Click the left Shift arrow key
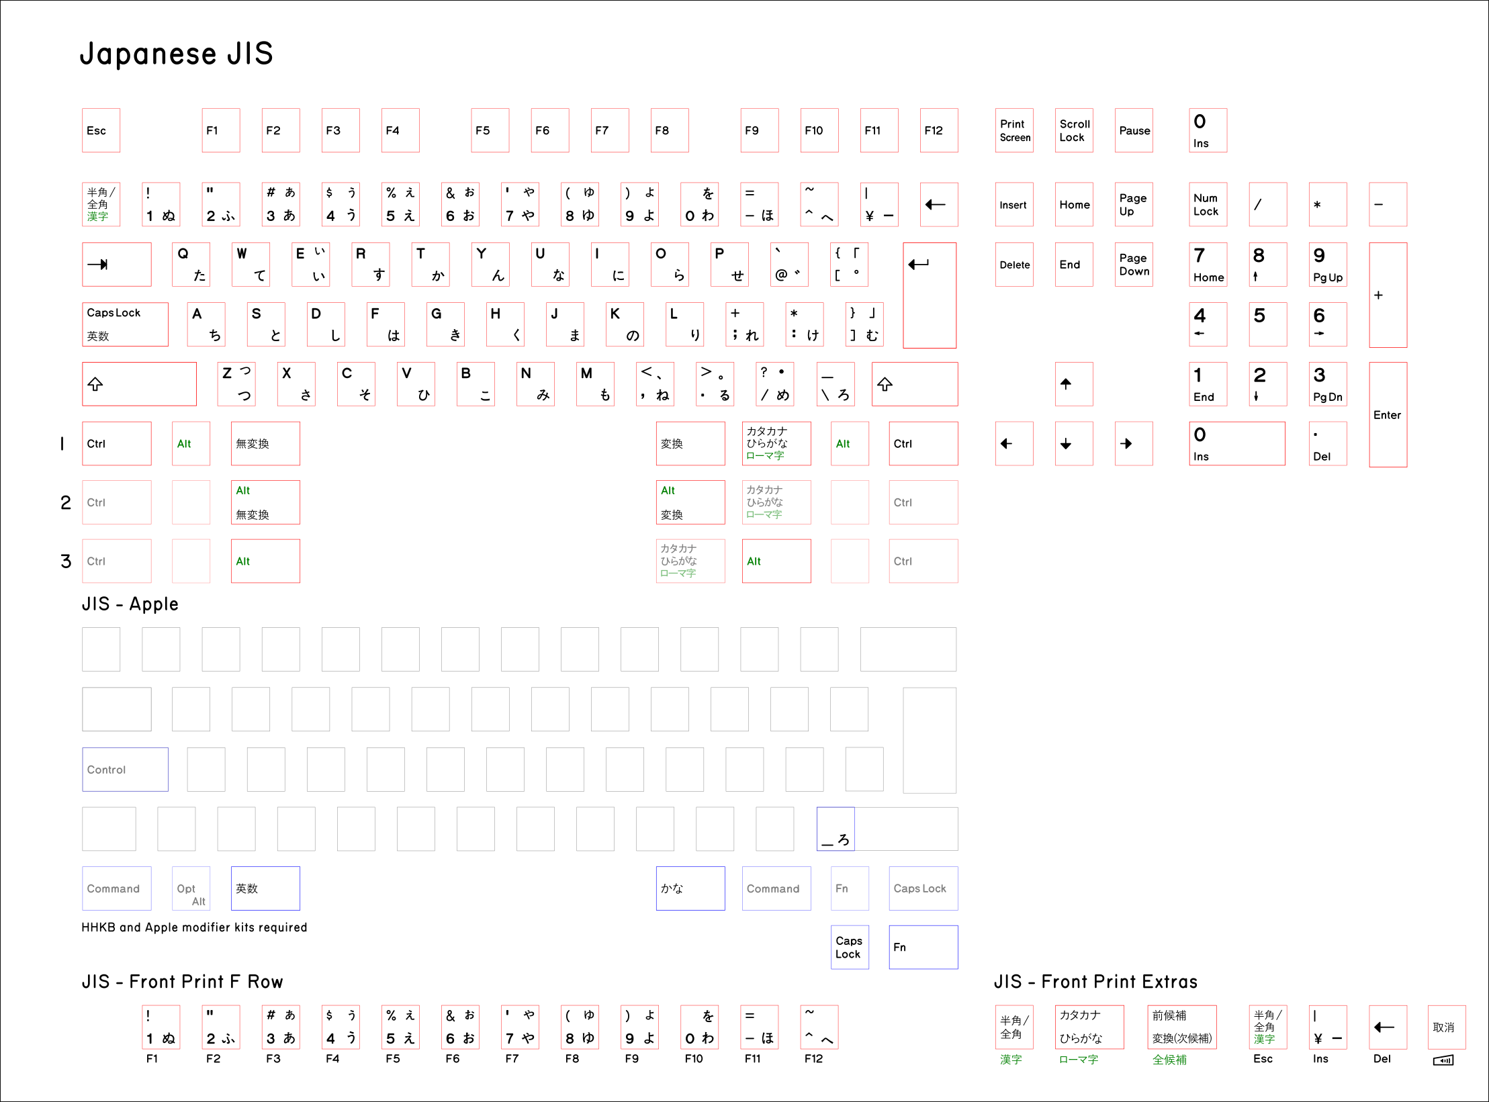 (139, 384)
